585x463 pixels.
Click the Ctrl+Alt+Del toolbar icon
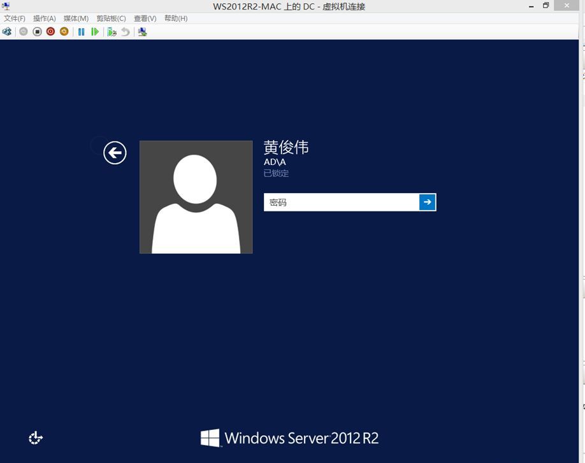tap(7, 32)
